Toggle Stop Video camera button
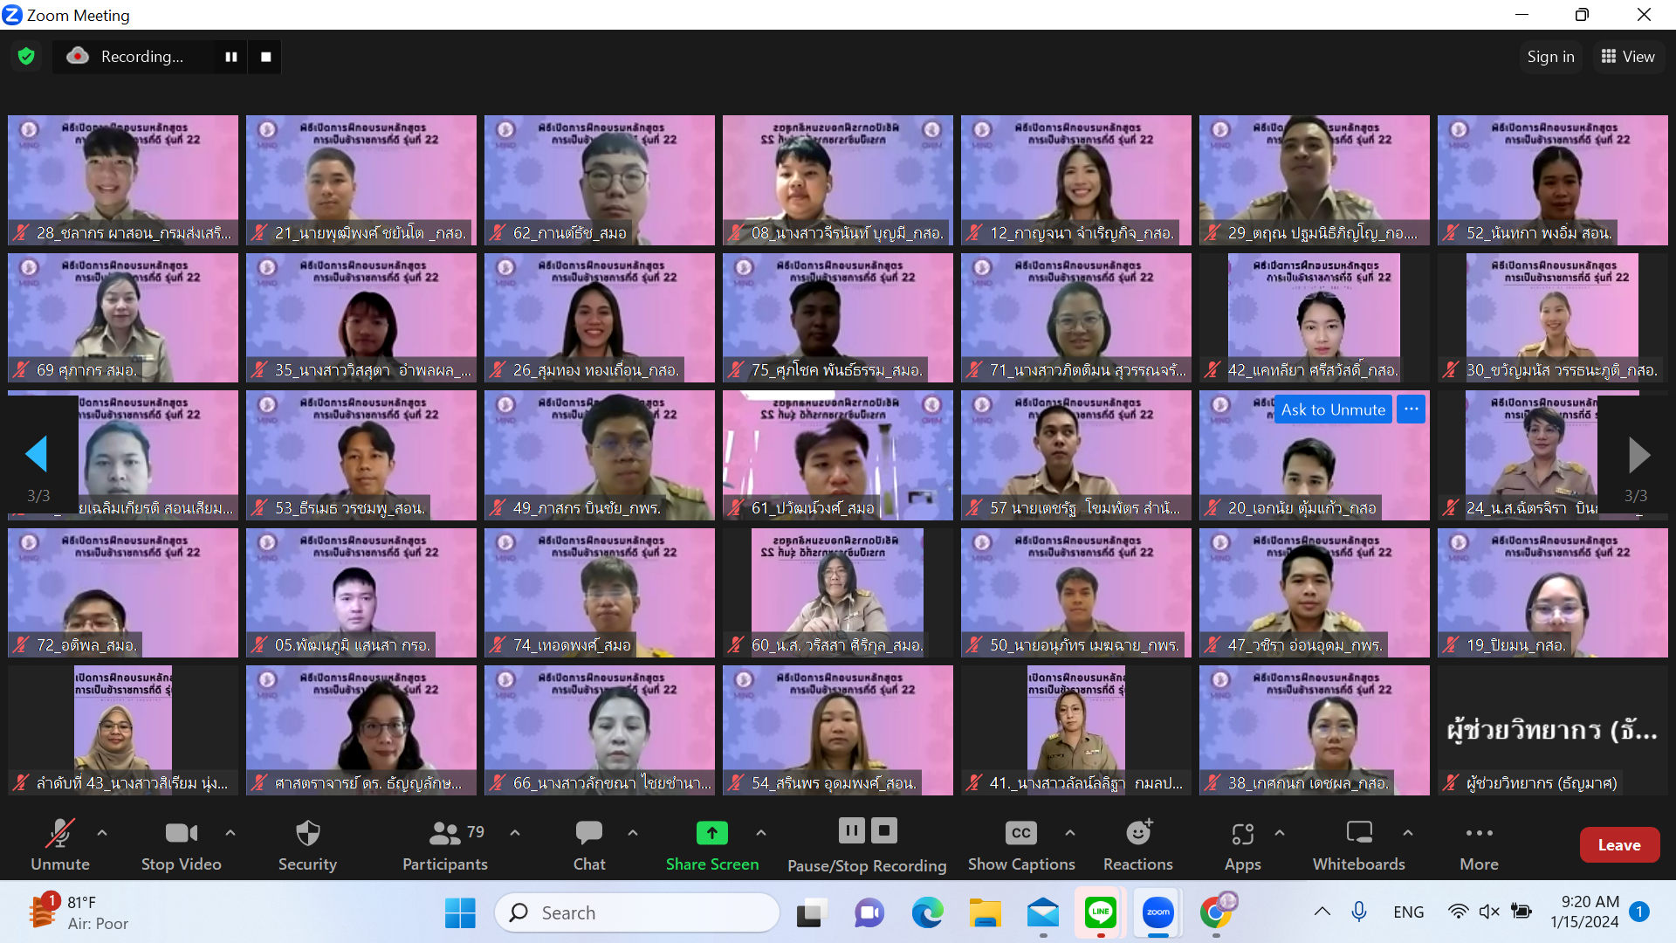Screen dimensions: 1676x943 coord(181,833)
